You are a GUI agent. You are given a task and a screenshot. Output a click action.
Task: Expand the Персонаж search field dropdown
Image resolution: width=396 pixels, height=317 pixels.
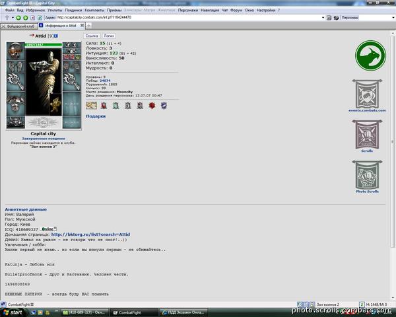coord(393,18)
